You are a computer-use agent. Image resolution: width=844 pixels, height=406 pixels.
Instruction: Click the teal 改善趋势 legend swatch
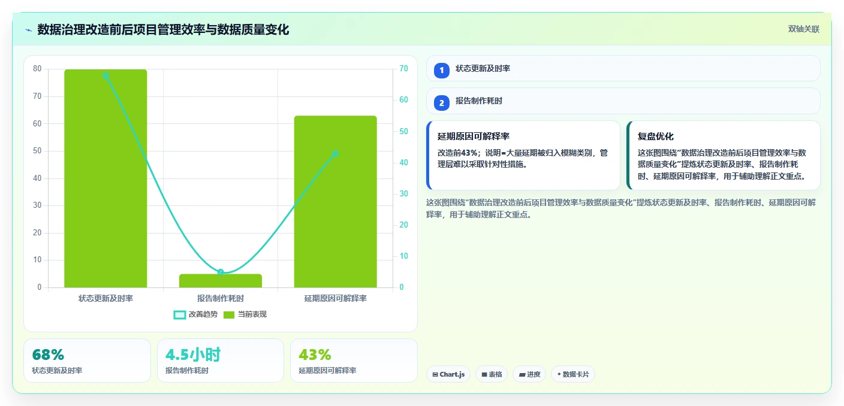[x=179, y=314]
